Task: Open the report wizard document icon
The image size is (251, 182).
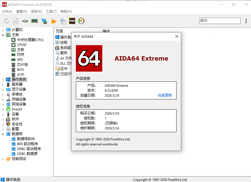Action: tap(16, 21)
